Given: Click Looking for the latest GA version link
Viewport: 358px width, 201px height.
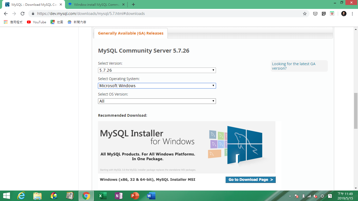Looking at the screenshot, I should point(294,66).
